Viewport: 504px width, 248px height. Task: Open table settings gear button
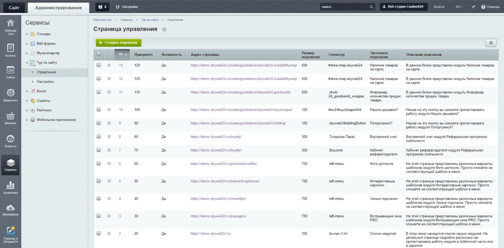[491, 43]
